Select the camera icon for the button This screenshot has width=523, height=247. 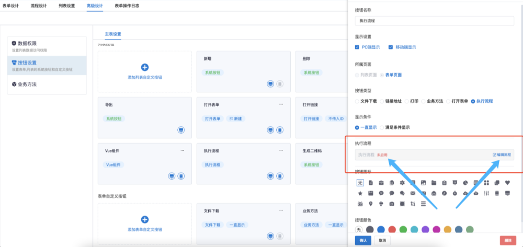391,204
